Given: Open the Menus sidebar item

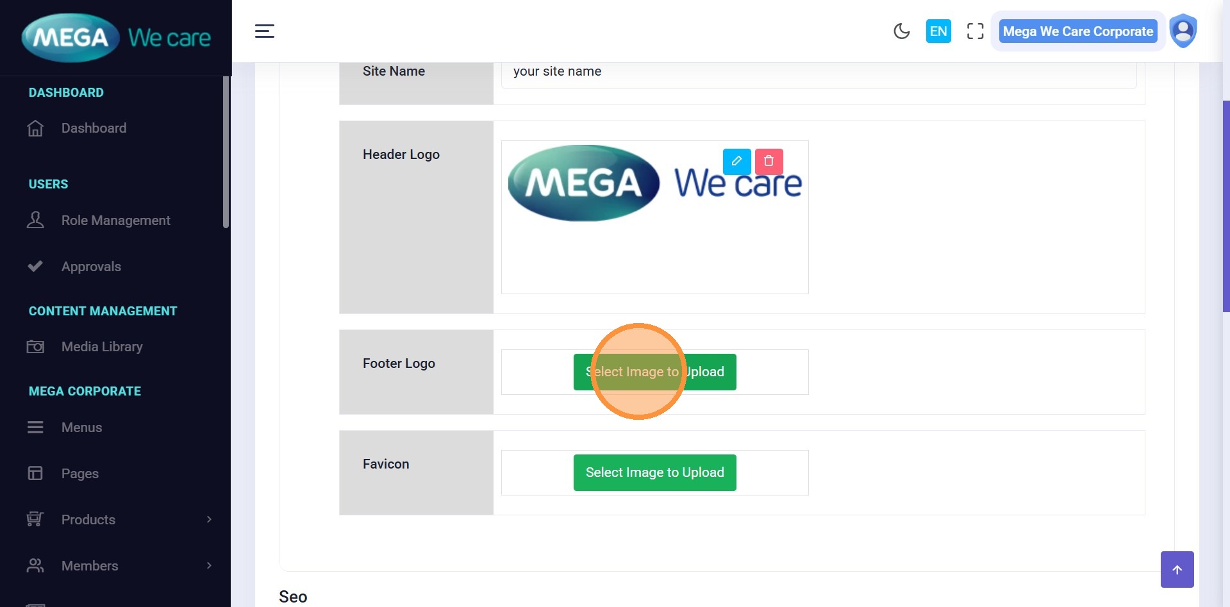Looking at the screenshot, I should point(81,428).
